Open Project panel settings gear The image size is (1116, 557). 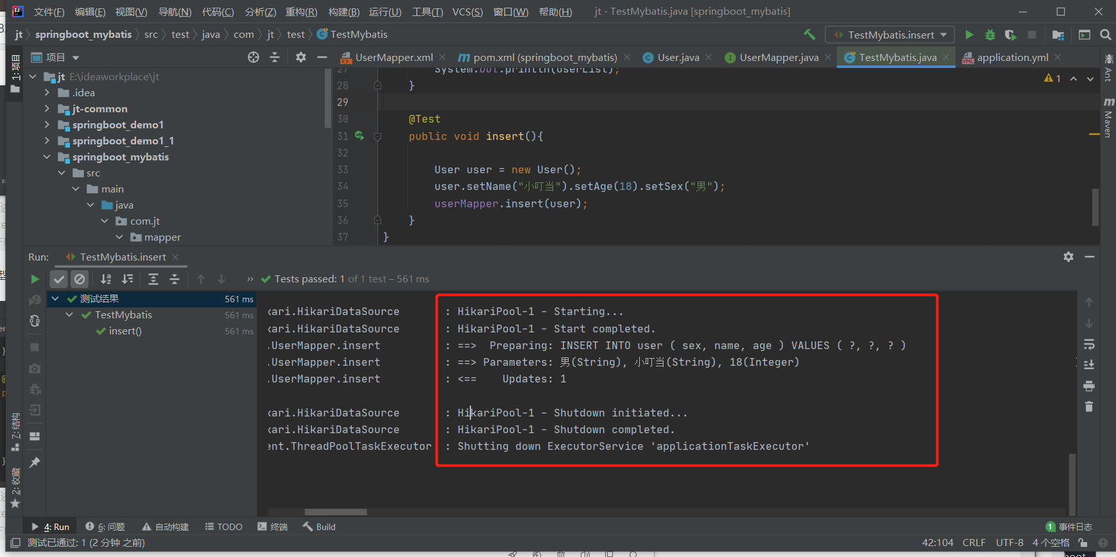tap(301, 57)
